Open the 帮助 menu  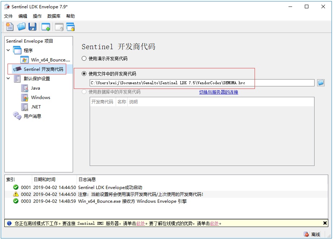71,16
